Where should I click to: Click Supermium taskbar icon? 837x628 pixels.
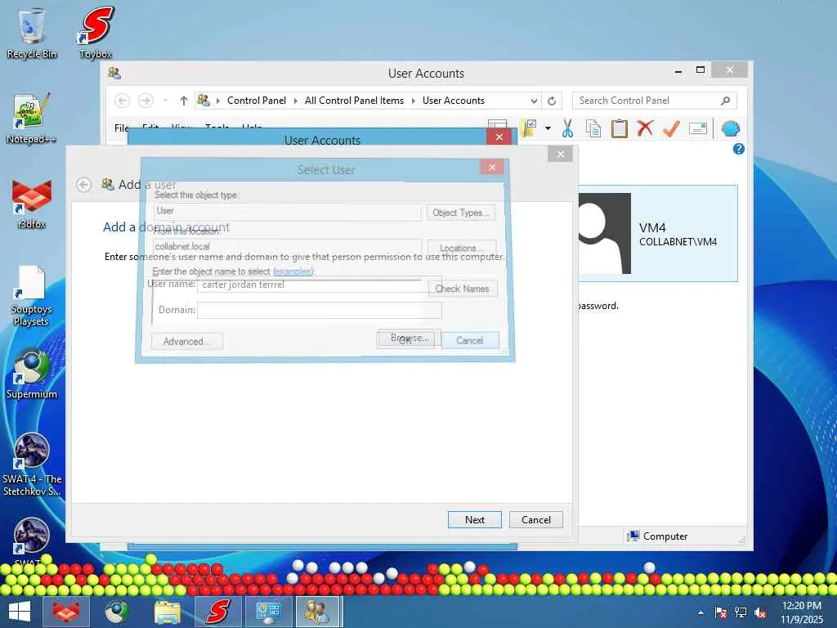(116, 612)
